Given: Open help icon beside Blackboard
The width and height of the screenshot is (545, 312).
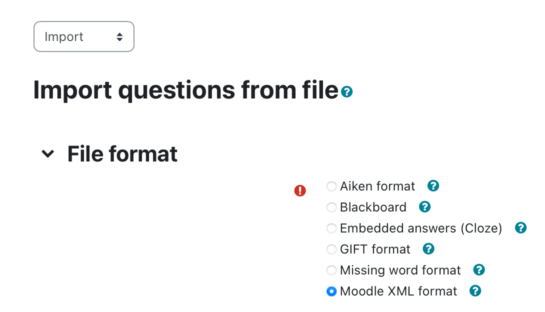Looking at the screenshot, I should point(424,206).
